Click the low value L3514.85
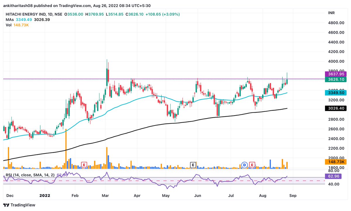The width and height of the screenshot is (351, 211). point(115,14)
